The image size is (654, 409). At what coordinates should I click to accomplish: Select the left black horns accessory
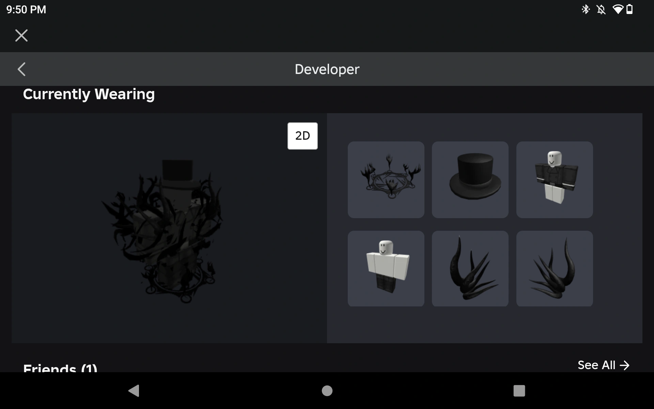coord(470,269)
